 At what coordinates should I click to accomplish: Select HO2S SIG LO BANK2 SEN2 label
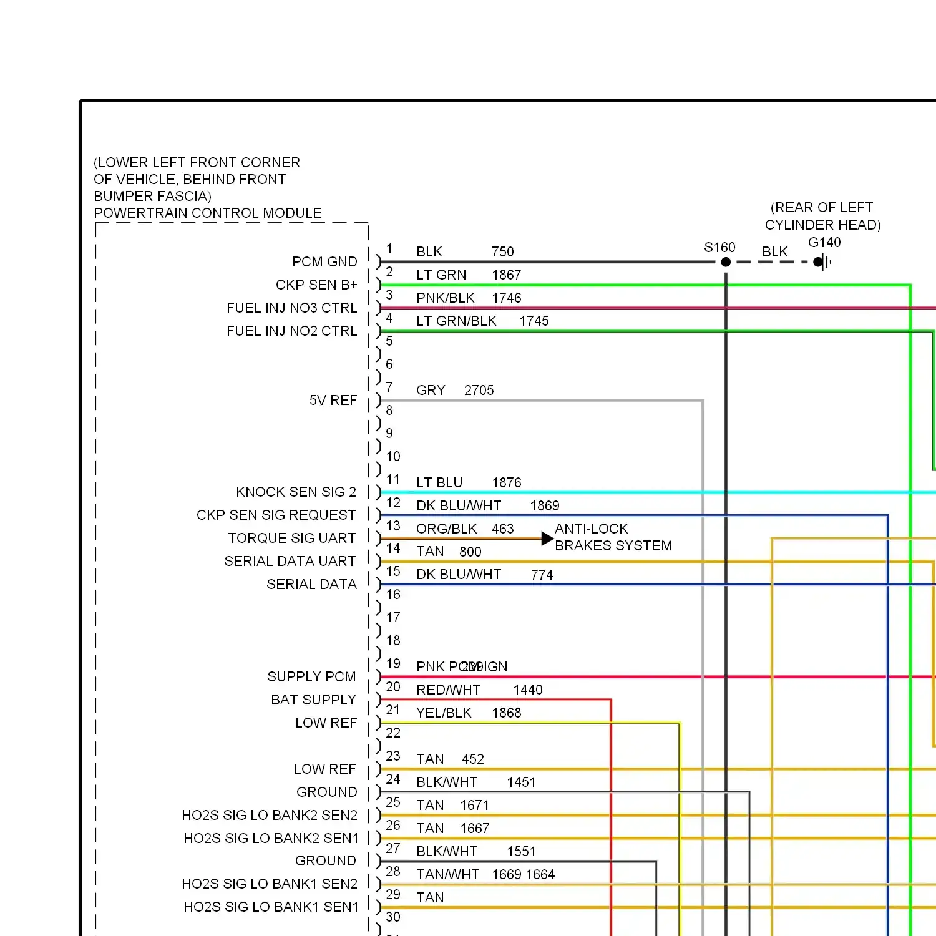270,815
